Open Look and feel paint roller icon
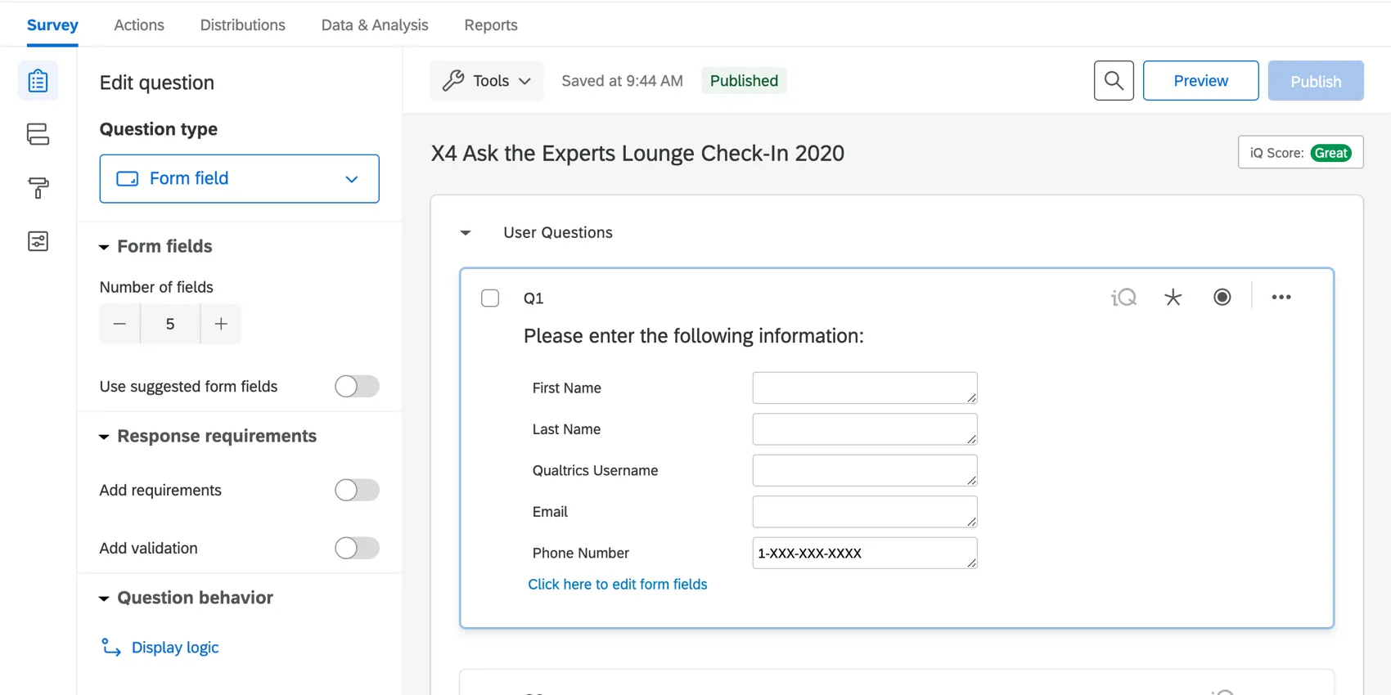The width and height of the screenshot is (1391, 695). point(38,188)
